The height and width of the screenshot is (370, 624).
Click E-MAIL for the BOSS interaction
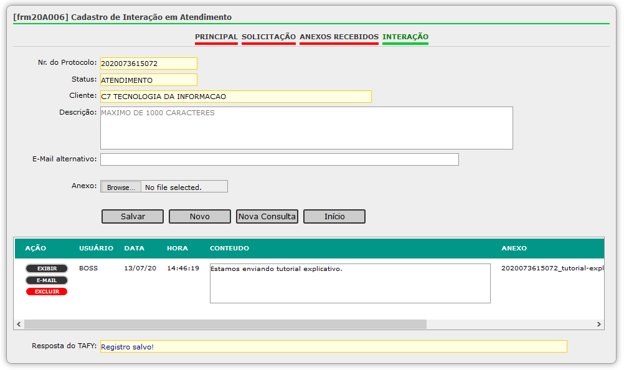(x=47, y=280)
